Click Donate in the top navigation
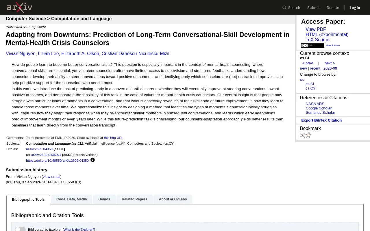This screenshot has height=231, width=370. pos(333,8)
